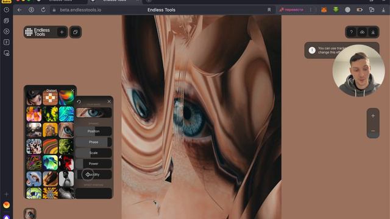Adjust the Scale slider

[93, 153]
